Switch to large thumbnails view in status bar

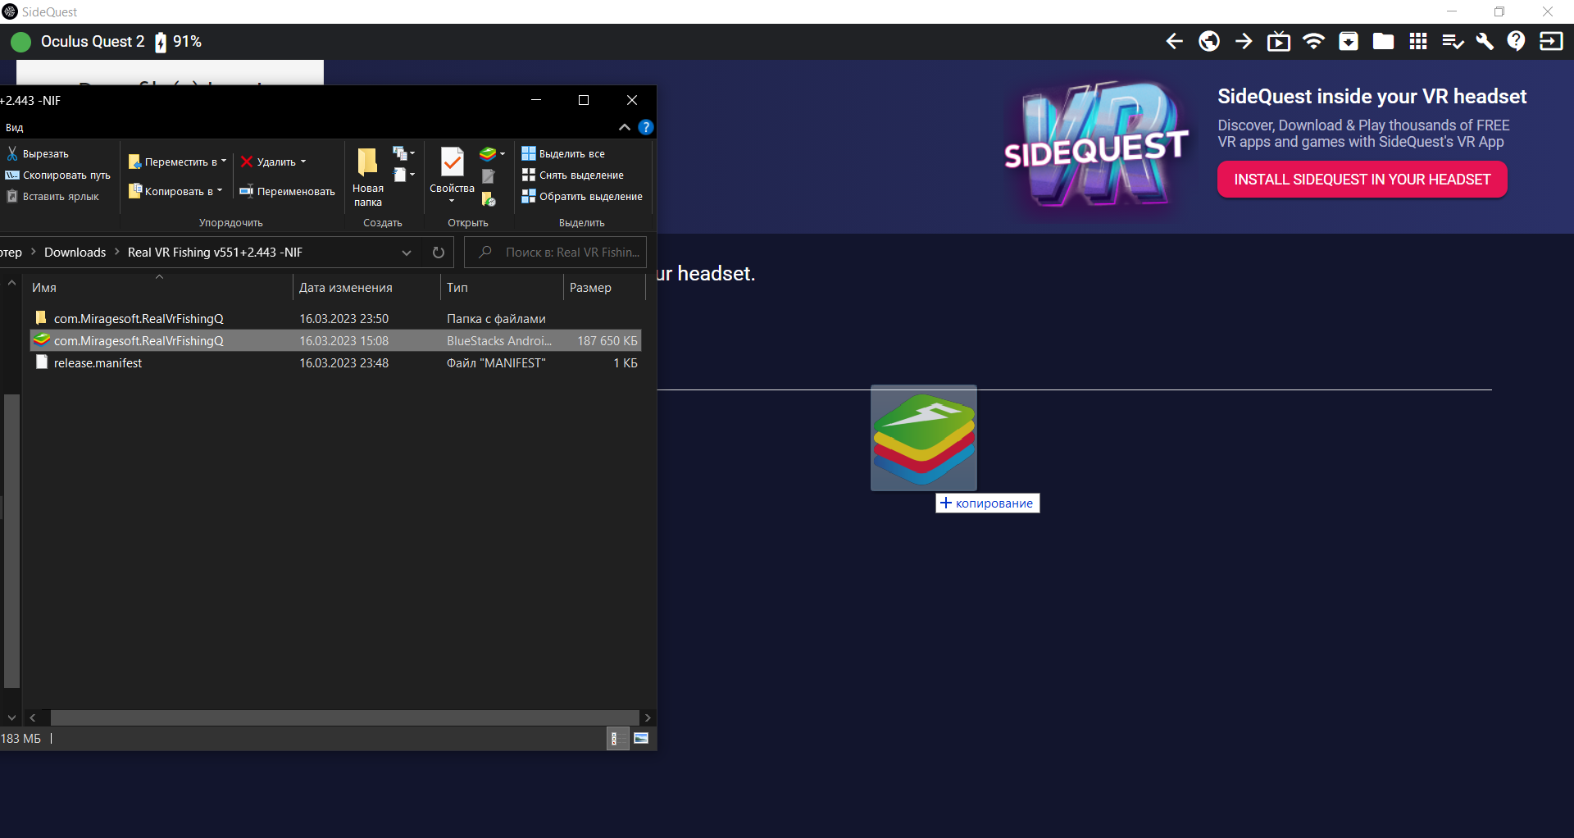641,738
